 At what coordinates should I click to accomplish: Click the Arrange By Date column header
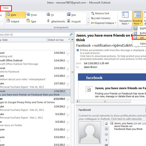point(23,40)
